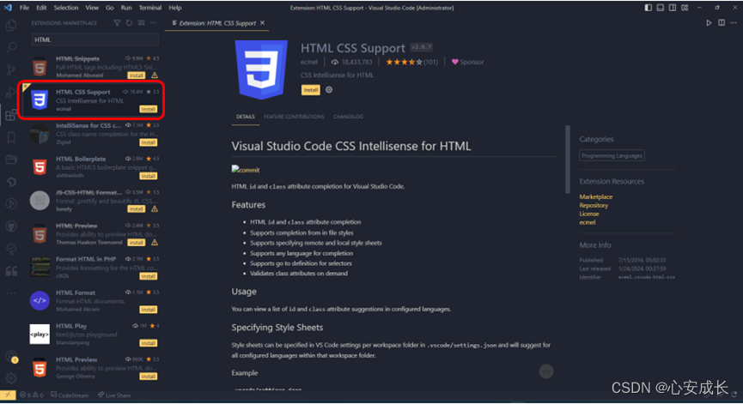The height and width of the screenshot is (404, 743).
Task: Open the Search view in activity bar
Action: click(11, 47)
